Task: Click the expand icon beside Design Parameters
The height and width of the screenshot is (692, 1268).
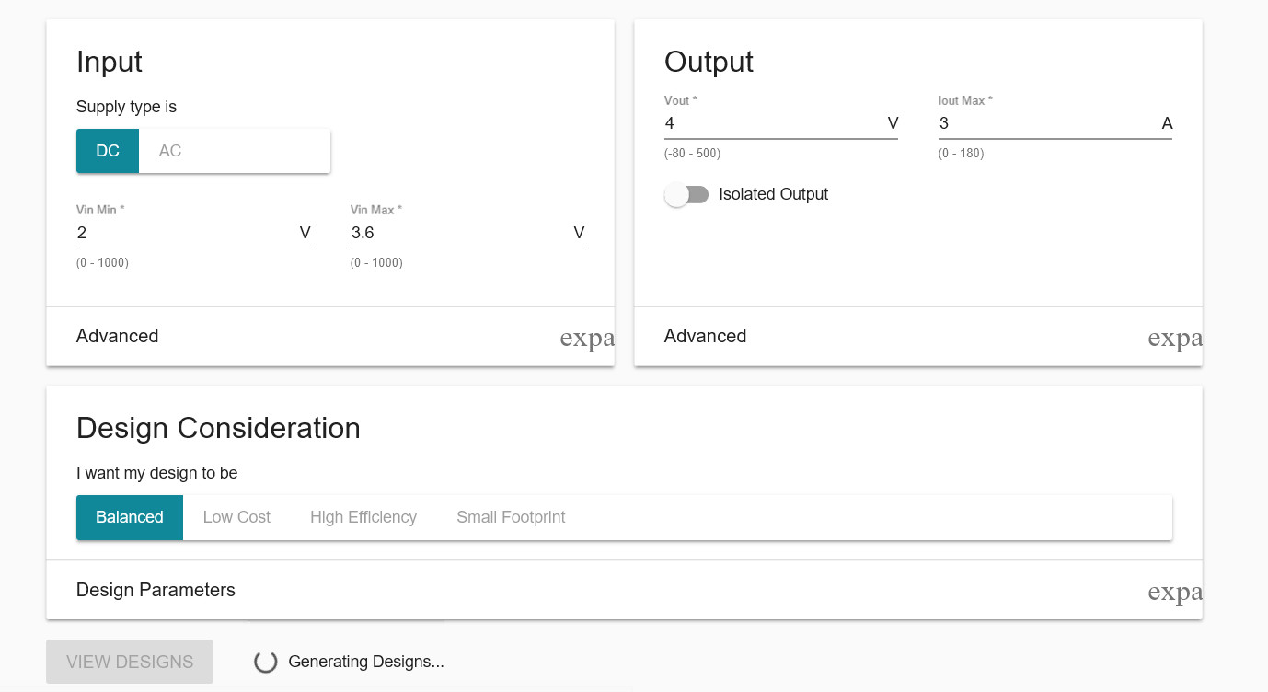Action: pyautogui.click(x=1174, y=592)
